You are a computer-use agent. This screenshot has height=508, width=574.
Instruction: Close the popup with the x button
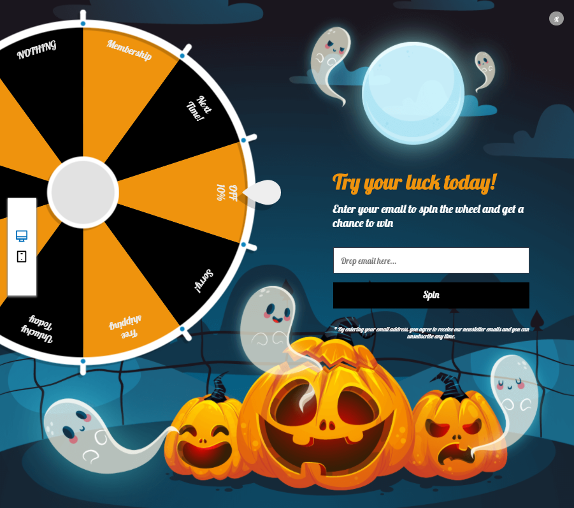coord(556,18)
